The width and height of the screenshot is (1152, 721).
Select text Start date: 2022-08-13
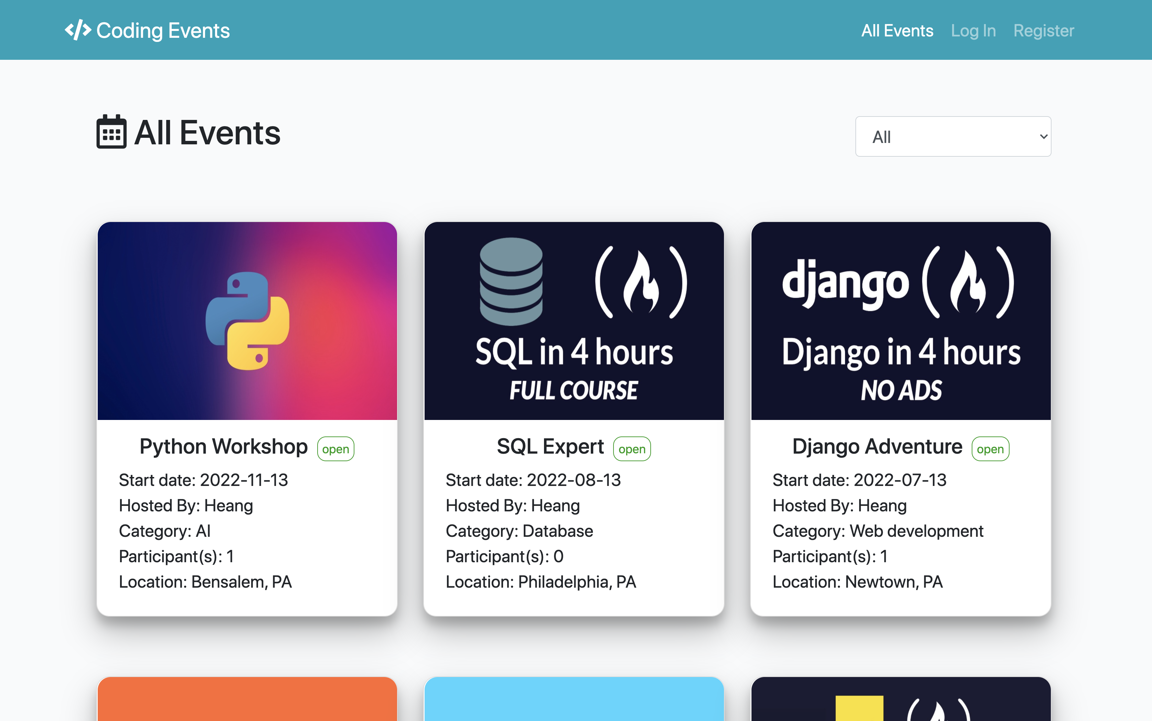coord(533,480)
